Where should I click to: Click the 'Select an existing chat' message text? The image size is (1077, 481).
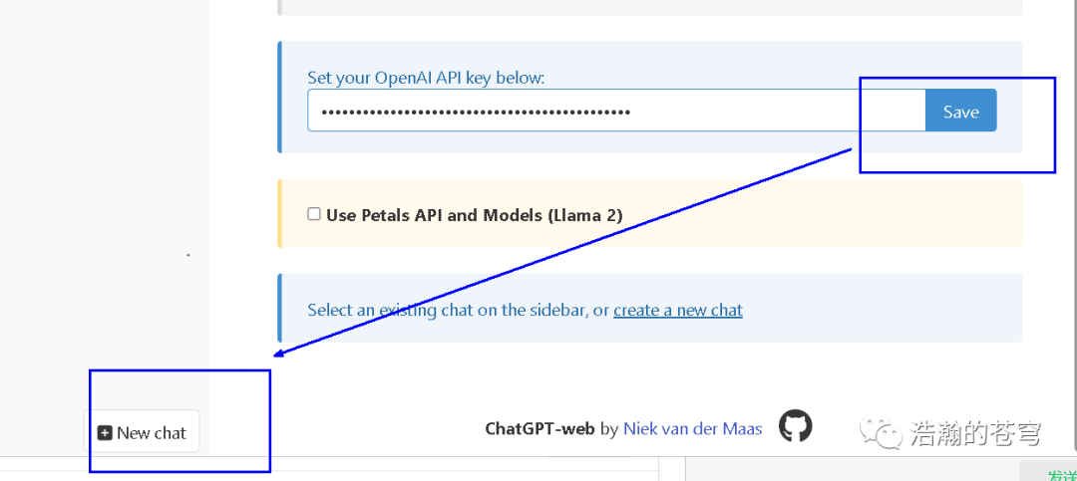(x=458, y=310)
